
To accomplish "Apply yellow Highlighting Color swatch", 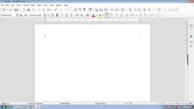I will tap(100, 15).
